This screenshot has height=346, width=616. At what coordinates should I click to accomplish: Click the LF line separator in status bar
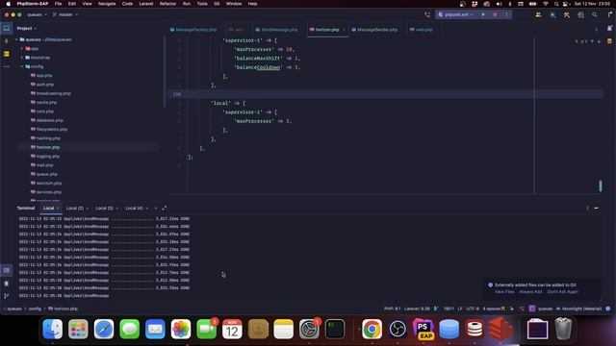click(x=460, y=309)
